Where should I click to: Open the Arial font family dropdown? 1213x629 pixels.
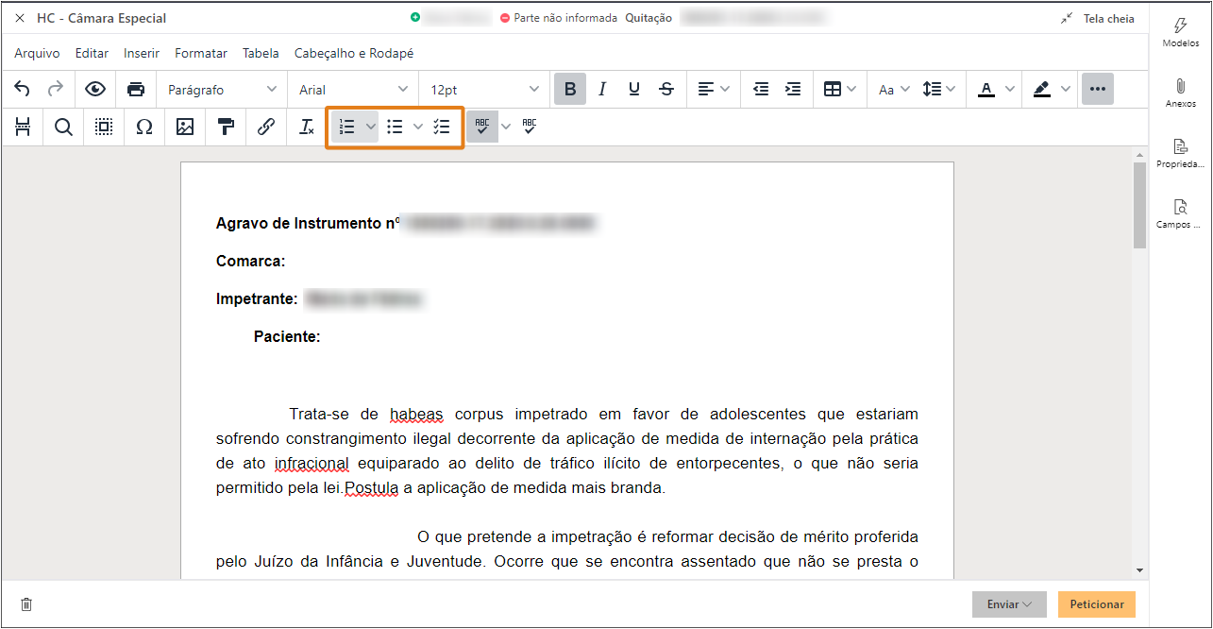[352, 89]
